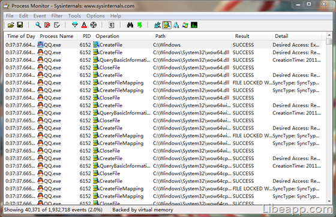Select the CreationTime: 2011... detail for wow64.dll
336x217 pixels.
(x=297, y=60)
